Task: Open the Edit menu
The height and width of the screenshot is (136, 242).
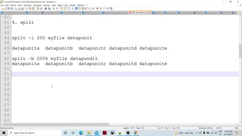Action: click(x=7, y=5)
